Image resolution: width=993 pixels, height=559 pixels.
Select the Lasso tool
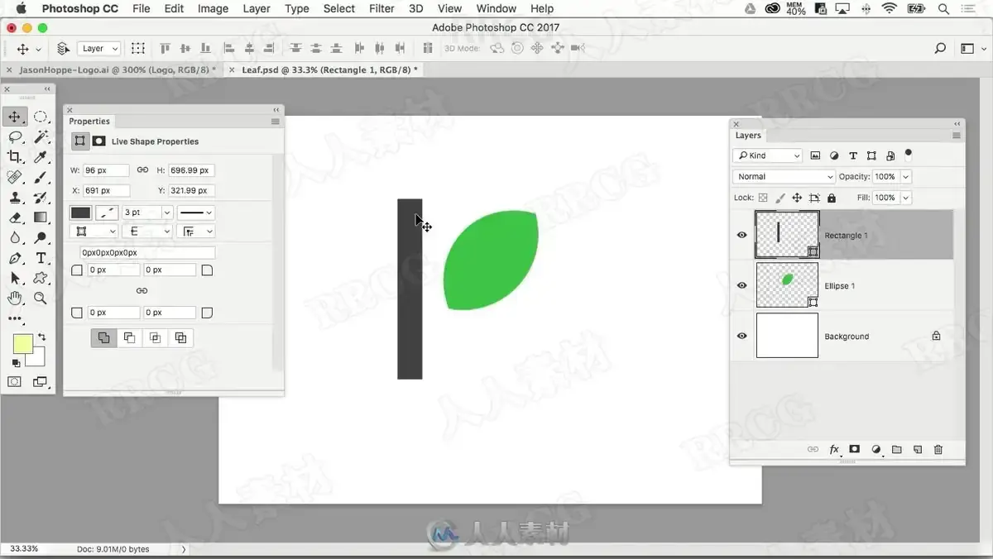15,136
